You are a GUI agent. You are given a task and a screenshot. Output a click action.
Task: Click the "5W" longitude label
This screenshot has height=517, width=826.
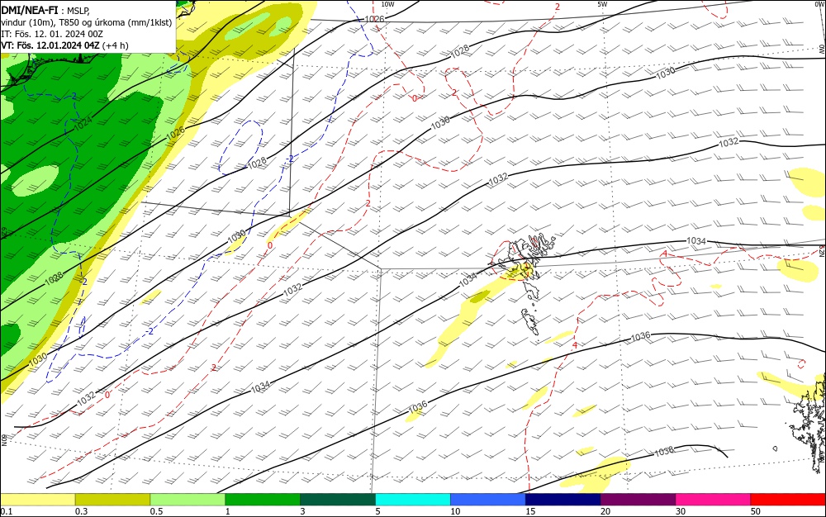602,4
